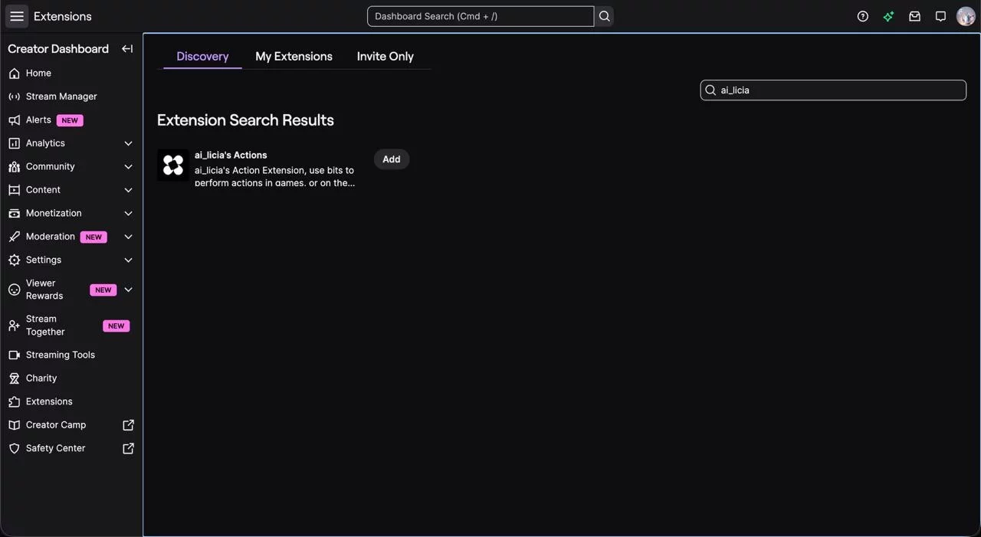Open Stream Manager from the sidebar
Viewport: 981px width, 537px height.
coord(61,95)
